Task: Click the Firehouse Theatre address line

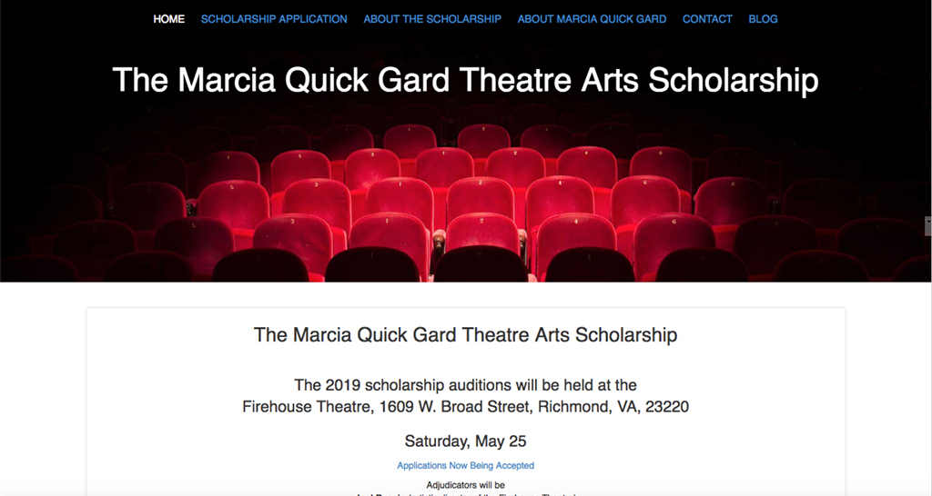Action: pyautogui.click(x=465, y=407)
